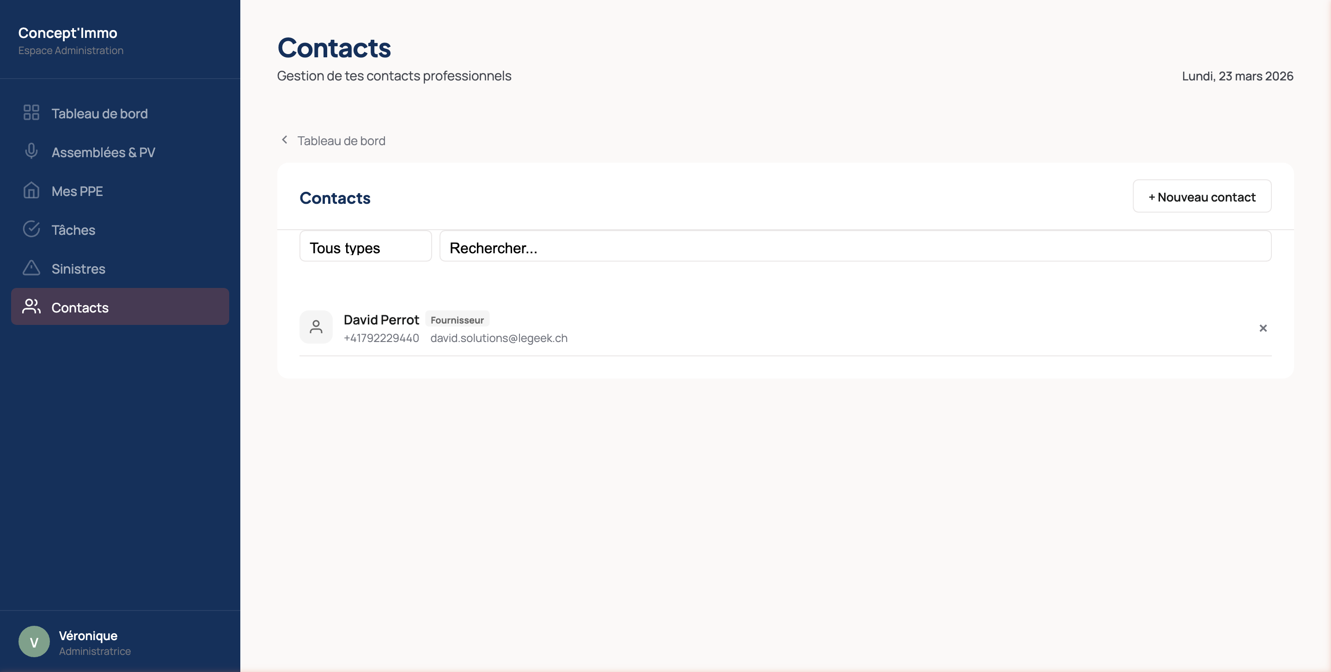Click the microphone icon for Assemblées & PV
1331x672 pixels.
(31, 151)
